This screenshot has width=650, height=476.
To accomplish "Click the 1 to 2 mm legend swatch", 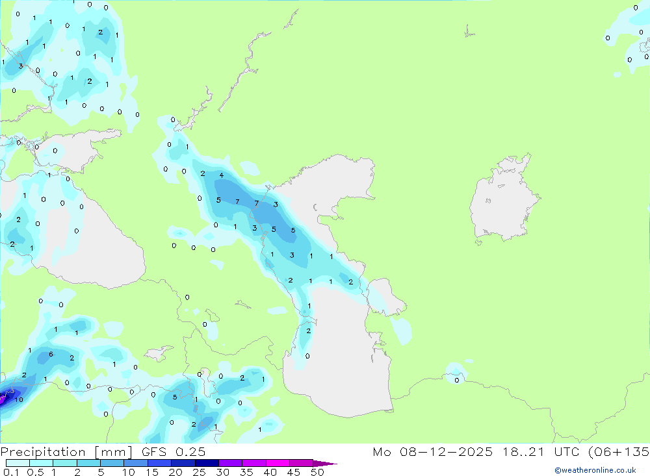I will pyautogui.click(x=65, y=463).
